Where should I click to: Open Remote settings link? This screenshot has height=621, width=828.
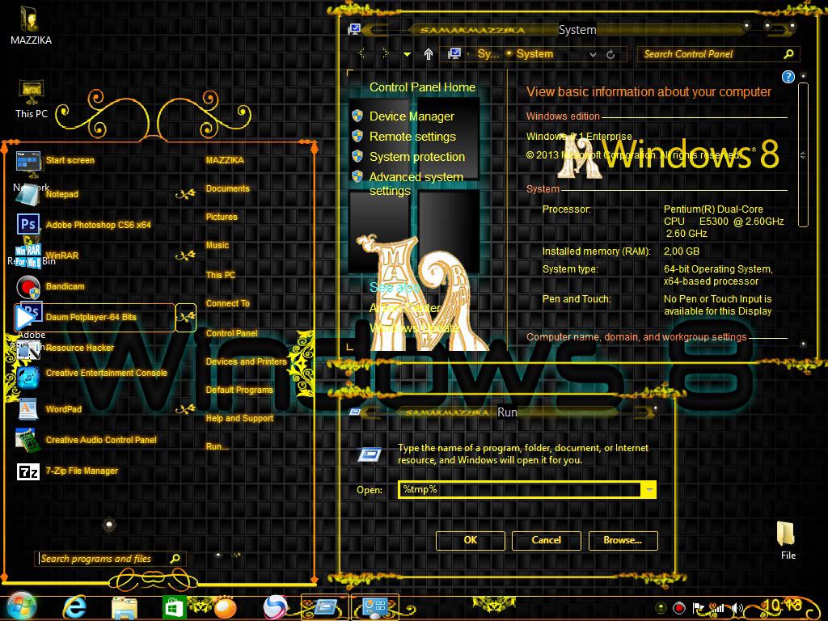point(412,137)
